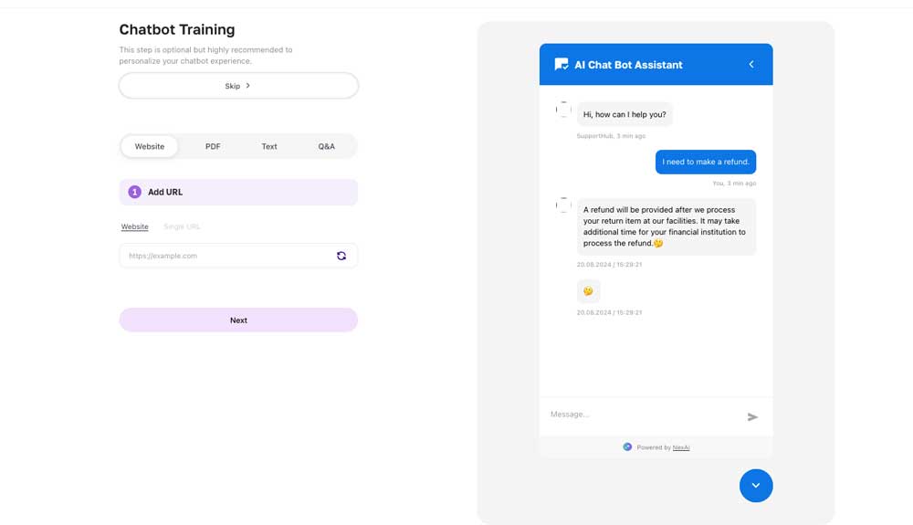This screenshot has height=525, width=913.
Task: Click the send message arrow icon
Action: 752,417
